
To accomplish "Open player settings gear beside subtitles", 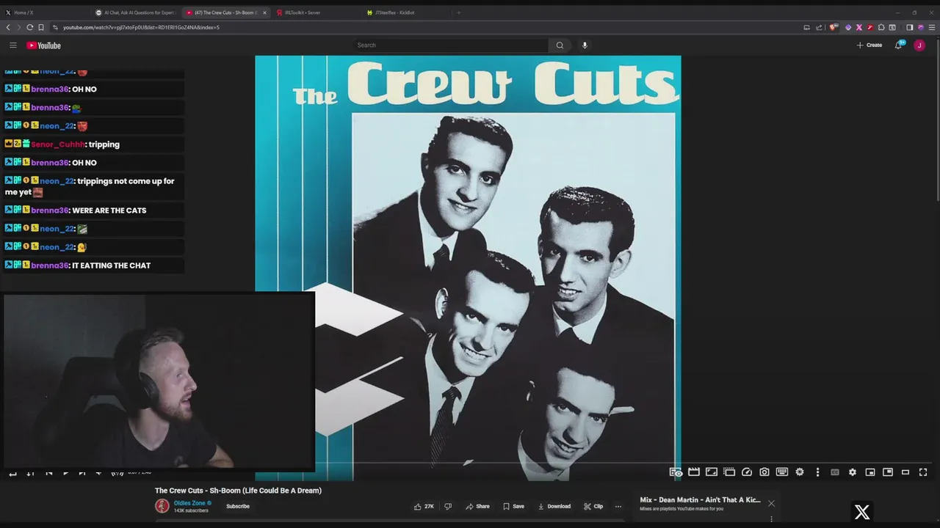I will click(853, 472).
